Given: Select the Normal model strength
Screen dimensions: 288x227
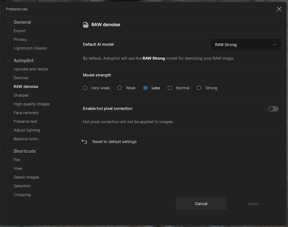Looking at the screenshot, I should tap(170, 88).
